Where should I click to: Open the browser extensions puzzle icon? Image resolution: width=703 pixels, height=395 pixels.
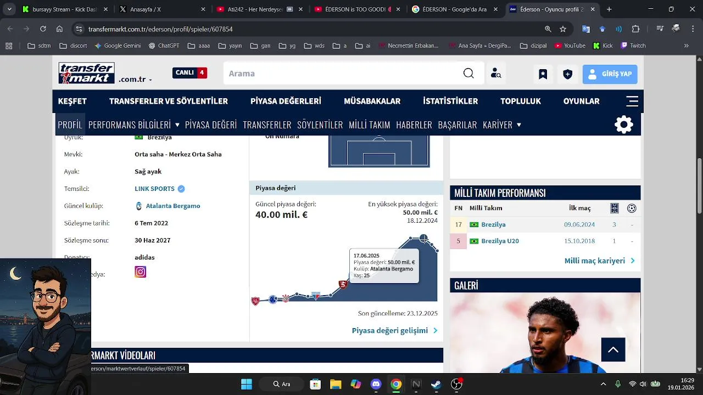pos(635,29)
